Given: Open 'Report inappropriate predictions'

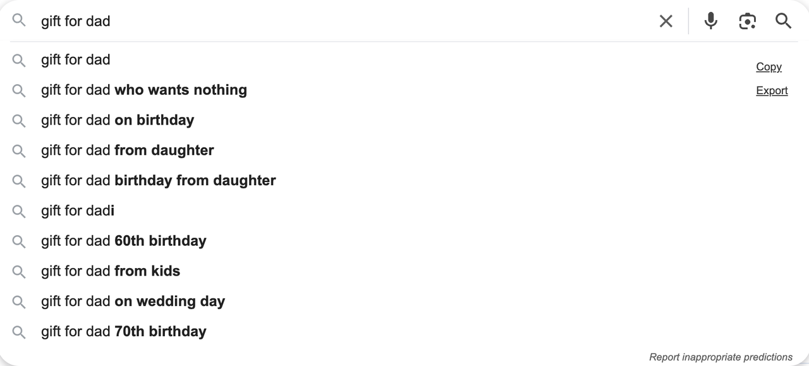Looking at the screenshot, I should (x=721, y=357).
